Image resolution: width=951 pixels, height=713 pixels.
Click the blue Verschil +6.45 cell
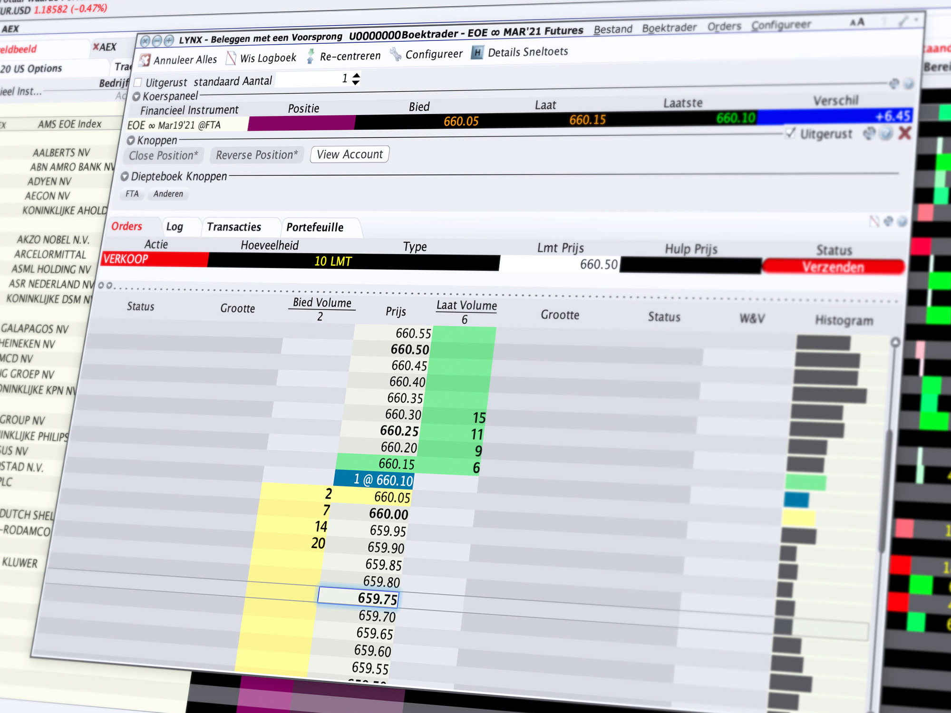pos(835,116)
